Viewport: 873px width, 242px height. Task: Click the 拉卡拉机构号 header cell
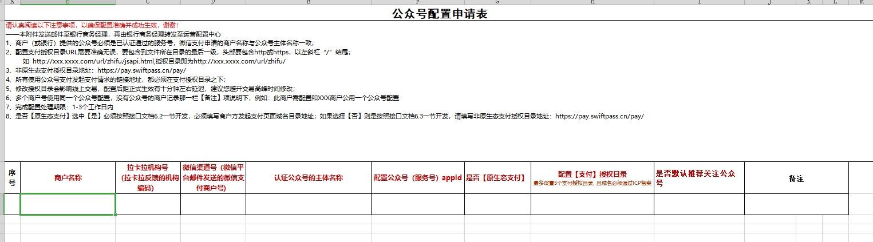coord(148,178)
